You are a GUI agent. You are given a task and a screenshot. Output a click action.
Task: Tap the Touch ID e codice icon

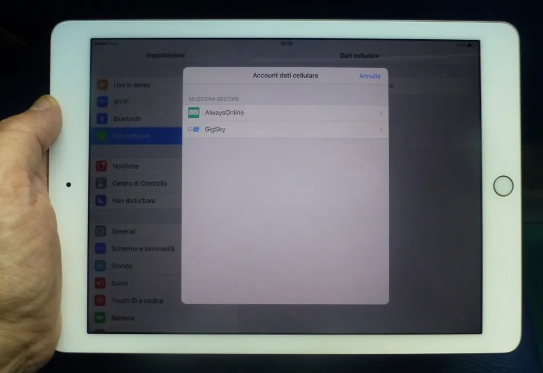pyautogui.click(x=101, y=300)
